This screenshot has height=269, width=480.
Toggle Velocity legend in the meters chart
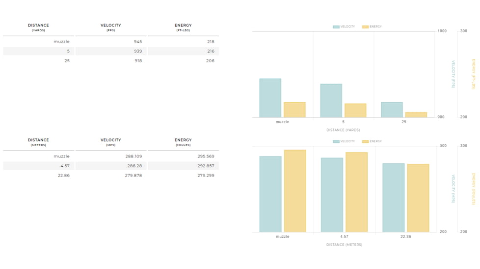344,141
